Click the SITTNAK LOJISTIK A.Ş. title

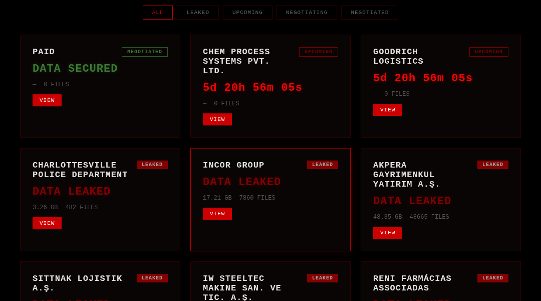[77, 283]
